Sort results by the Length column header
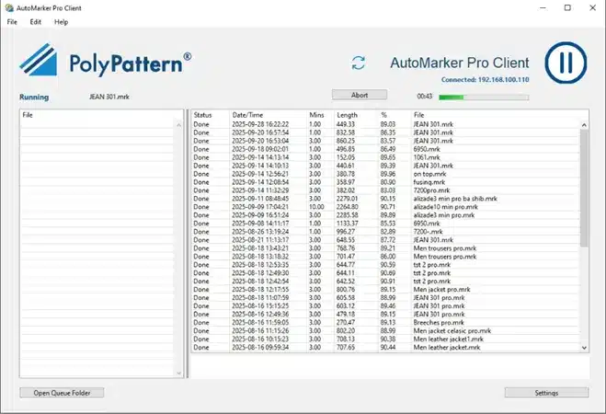This screenshot has width=606, height=414. pos(347,115)
